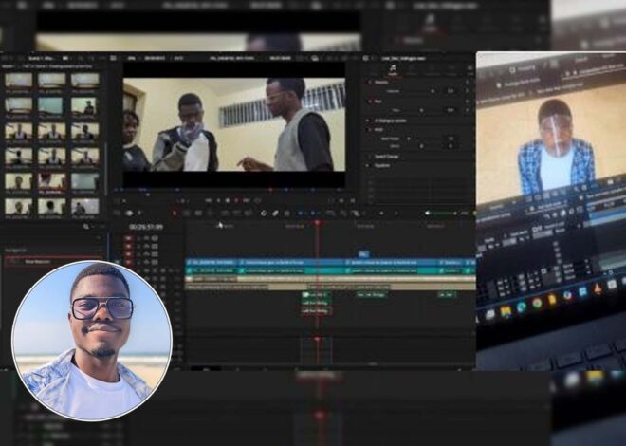Toggle the Pan section enable dot
The height and width of the screenshot is (446, 626).
369,102
